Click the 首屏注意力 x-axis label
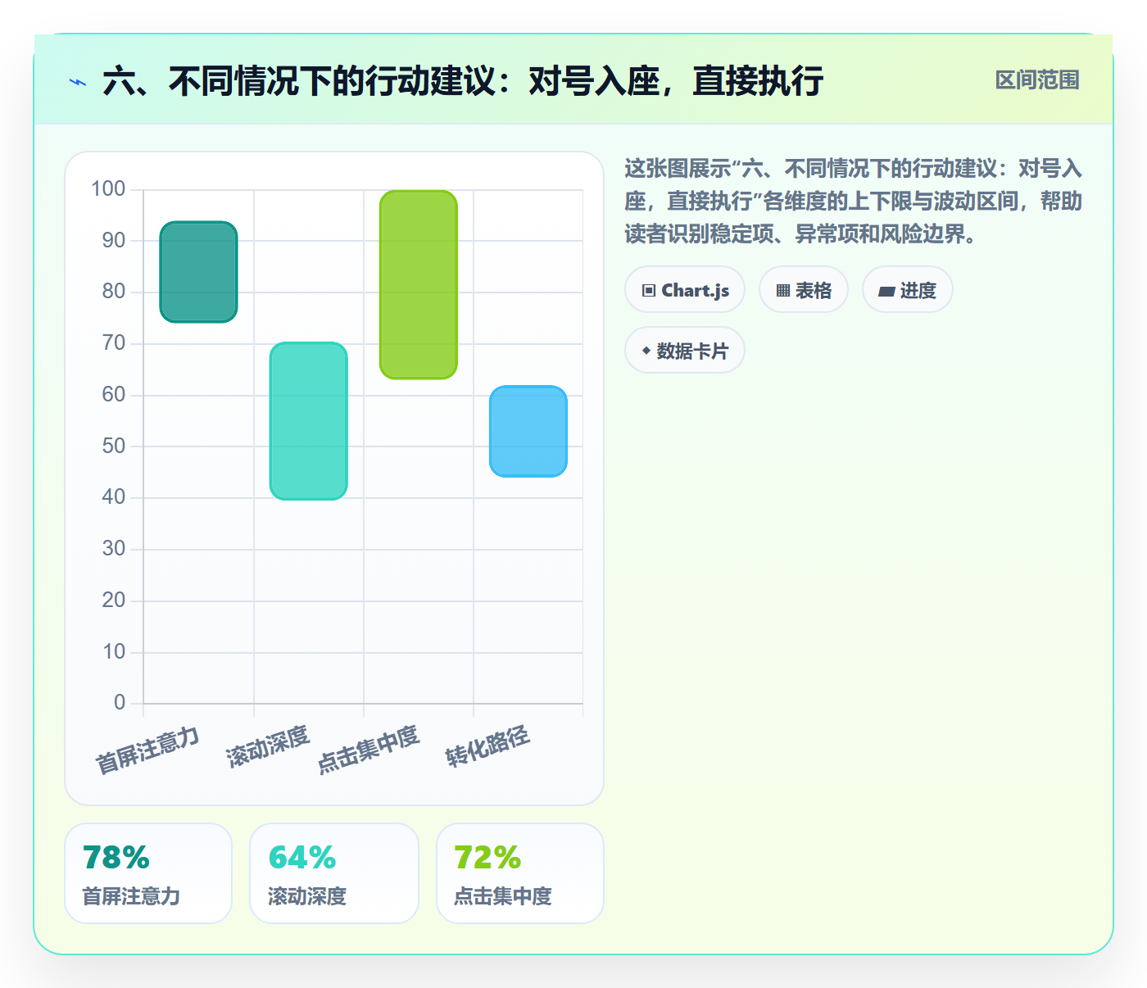1147x988 pixels. pyautogui.click(x=147, y=750)
